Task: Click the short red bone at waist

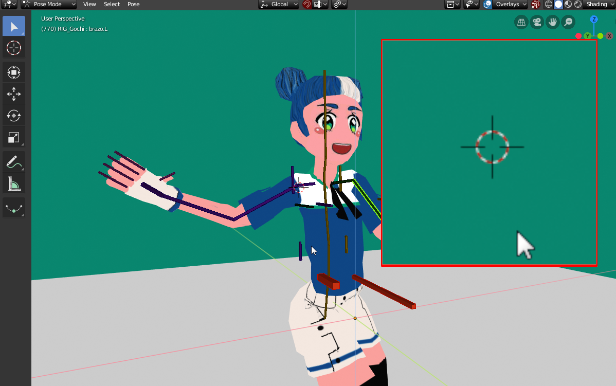Action: 329,281
